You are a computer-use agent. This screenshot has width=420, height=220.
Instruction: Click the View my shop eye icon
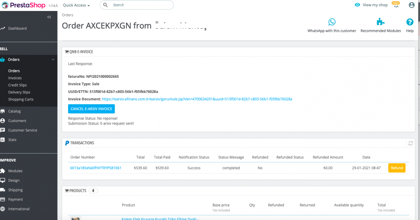(x=357, y=5)
